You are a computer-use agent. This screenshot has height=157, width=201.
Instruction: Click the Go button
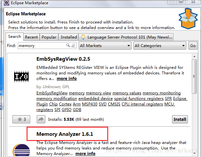click(193, 46)
